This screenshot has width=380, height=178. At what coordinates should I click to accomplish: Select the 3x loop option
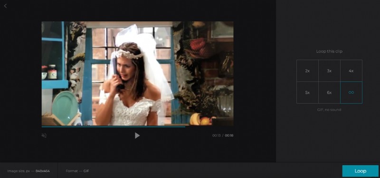click(x=329, y=71)
